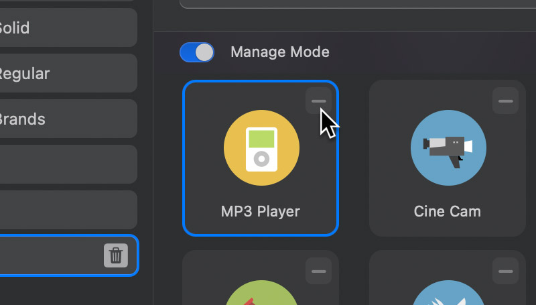This screenshot has height=305, width=536.
Task: Select the yellow MP3 Player icon
Action: pyautogui.click(x=261, y=148)
